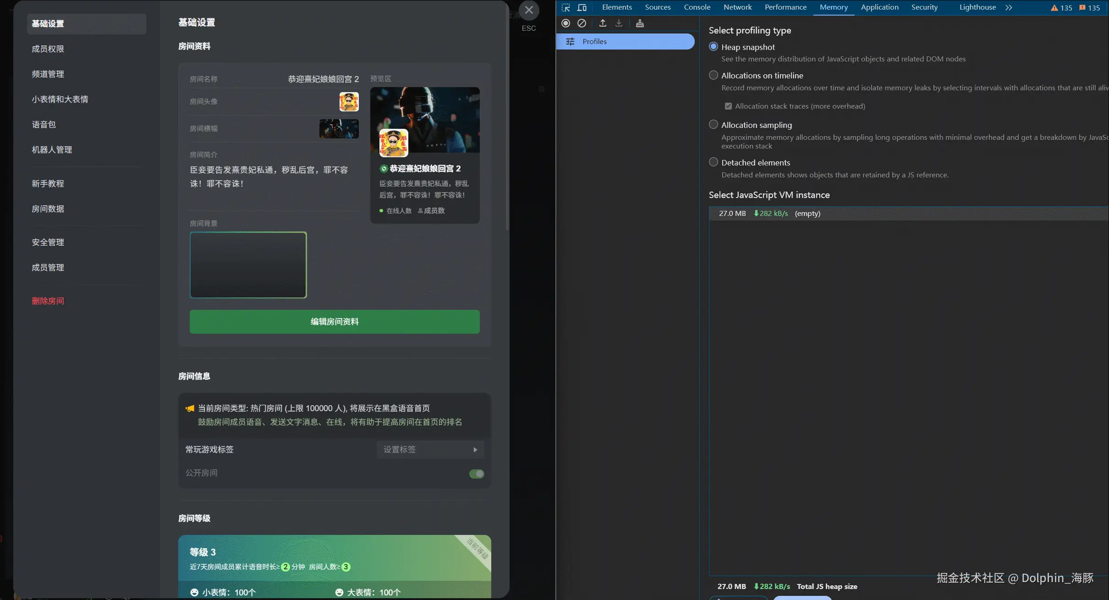Viewport: 1109px width, 600px height.
Task: Click the collect garbage broom icon
Action: pos(640,23)
